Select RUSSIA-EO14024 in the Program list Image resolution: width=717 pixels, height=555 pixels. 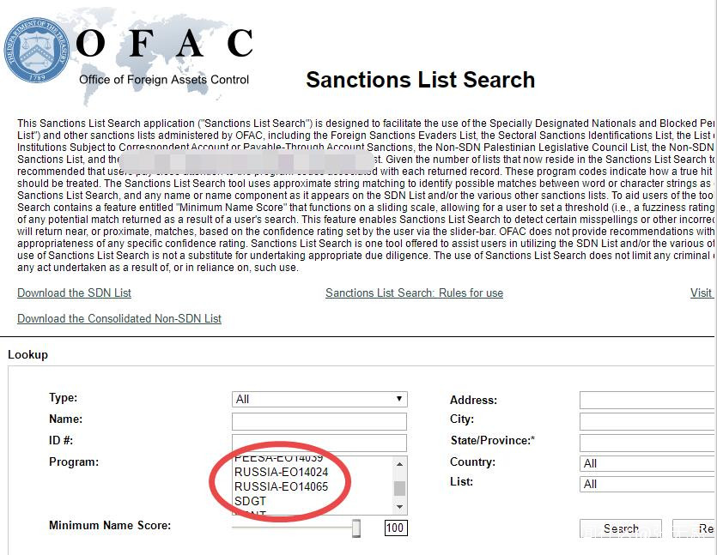(x=281, y=473)
